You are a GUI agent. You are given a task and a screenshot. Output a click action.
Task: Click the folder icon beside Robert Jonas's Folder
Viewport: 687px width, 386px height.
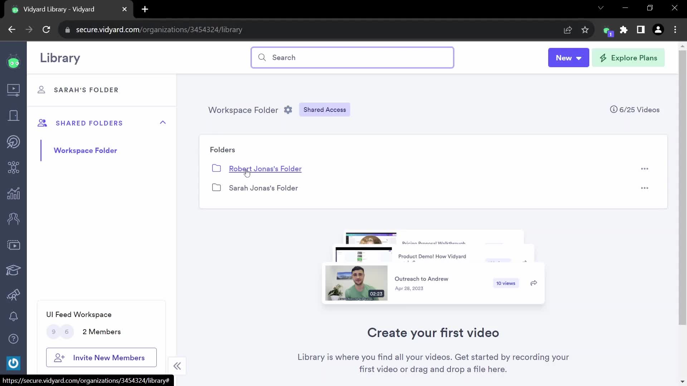tap(216, 168)
